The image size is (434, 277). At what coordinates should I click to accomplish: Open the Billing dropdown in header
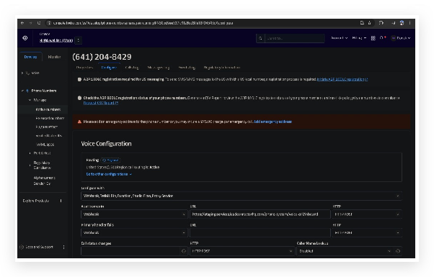point(359,38)
